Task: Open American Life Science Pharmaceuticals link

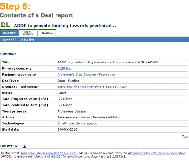Action: pos(49,153)
